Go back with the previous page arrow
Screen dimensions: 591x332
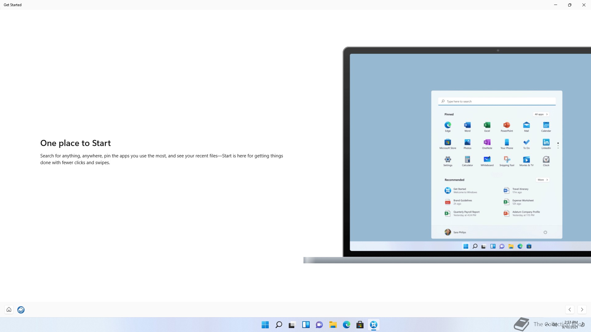pos(570,310)
